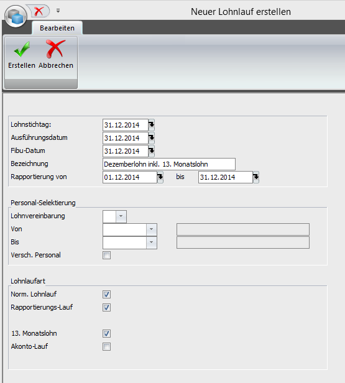This screenshot has height=383, width=345.
Task: Open the application cube menu button
Action: [x=16, y=16]
